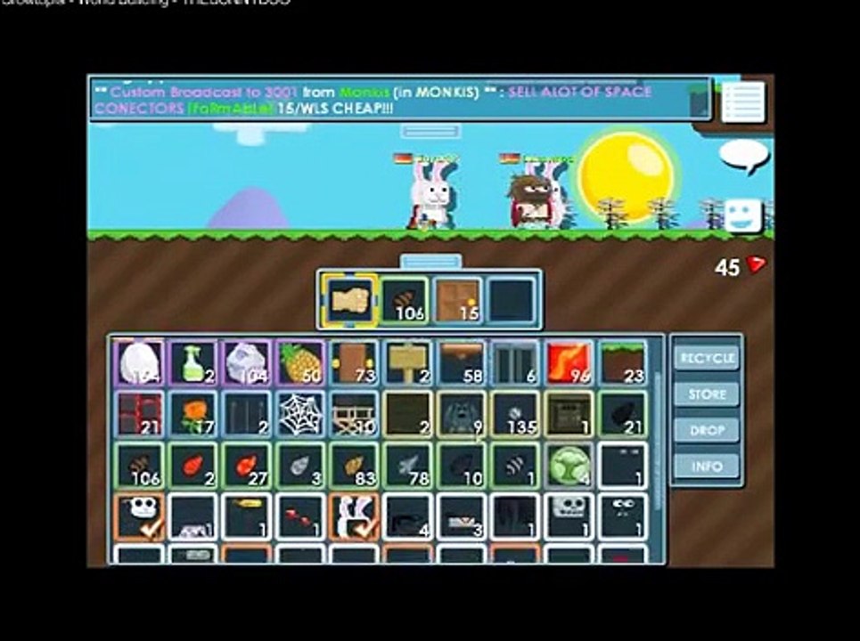Select the dark seed stack of 10
The image size is (860, 641).
click(x=462, y=466)
